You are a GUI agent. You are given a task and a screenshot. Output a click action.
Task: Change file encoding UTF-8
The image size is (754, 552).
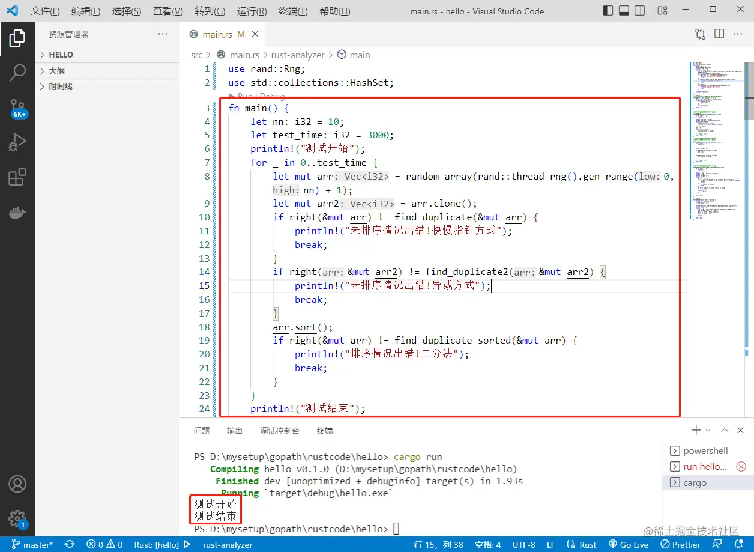tap(523, 545)
